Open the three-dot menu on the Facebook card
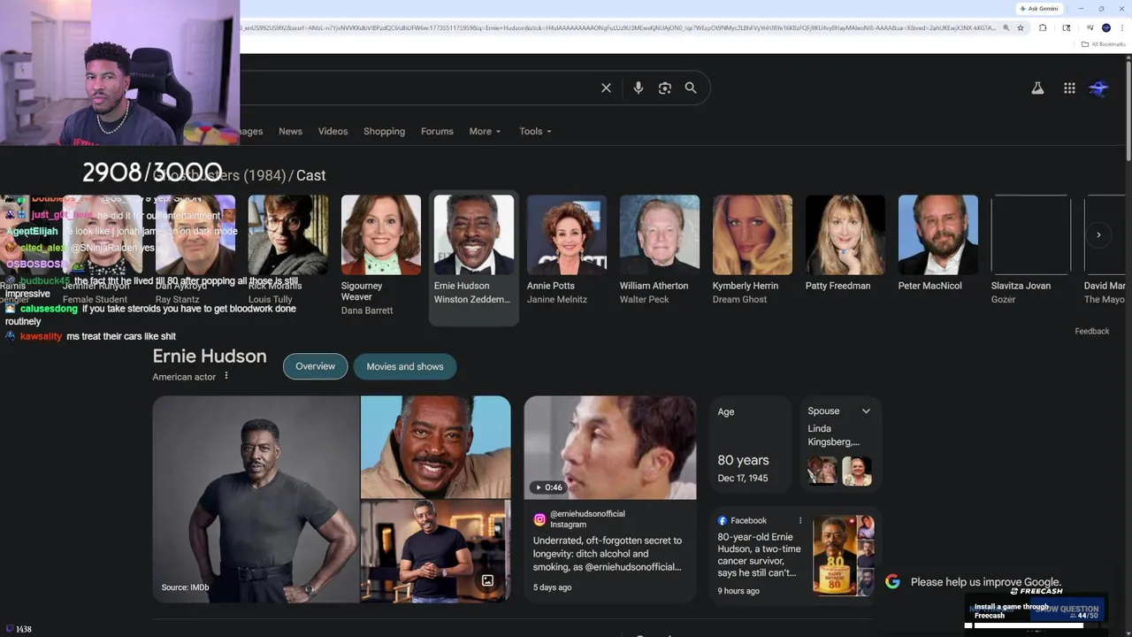Viewport: 1132px width, 637px height. click(800, 521)
